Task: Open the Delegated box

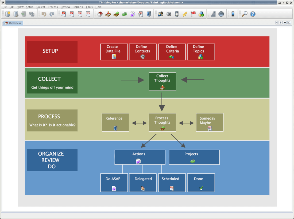Action: (x=143, y=182)
